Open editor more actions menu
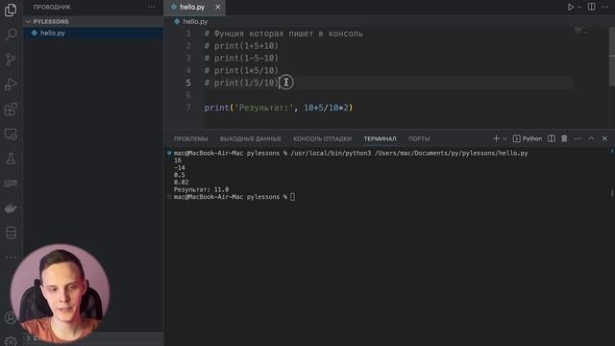Viewport: 615px width, 346px height. pos(604,7)
